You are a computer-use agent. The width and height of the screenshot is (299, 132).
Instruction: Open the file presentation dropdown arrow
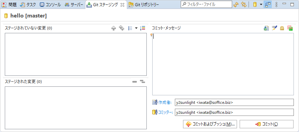[136, 28]
